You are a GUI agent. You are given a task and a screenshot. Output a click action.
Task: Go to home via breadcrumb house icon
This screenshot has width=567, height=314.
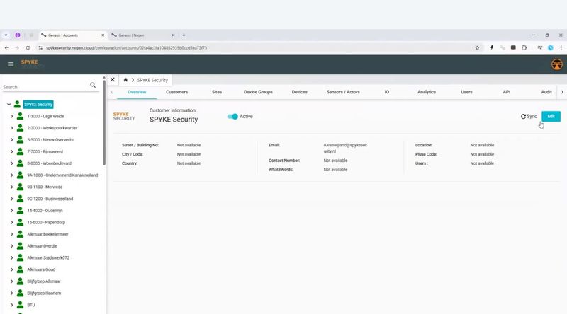point(125,80)
